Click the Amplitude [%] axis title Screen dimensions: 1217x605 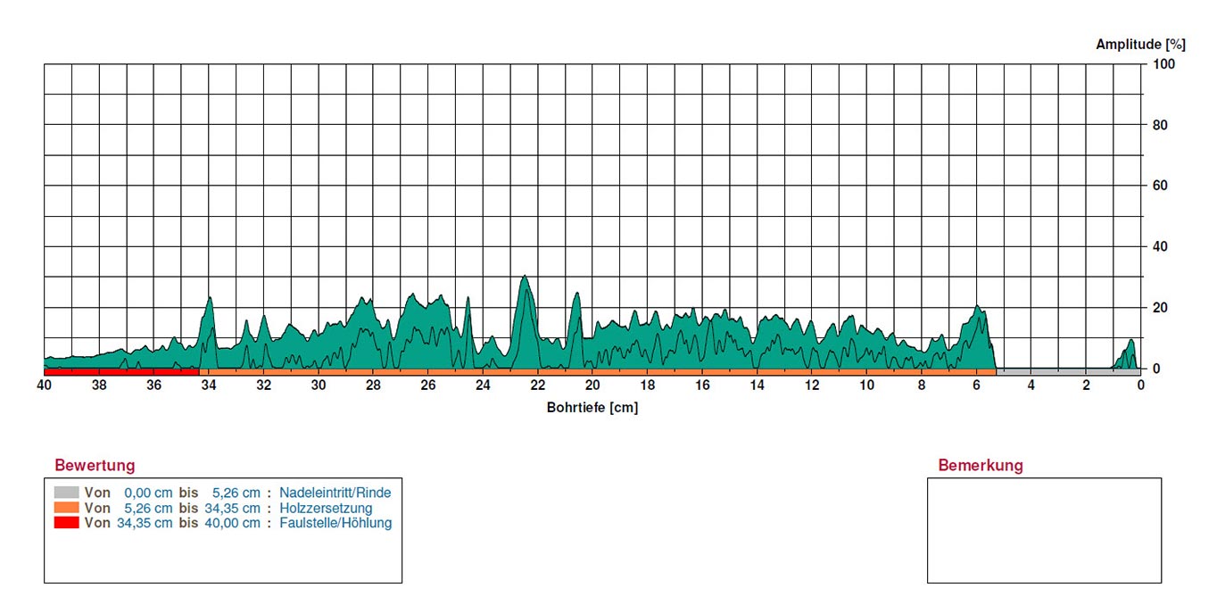coord(1140,45)
